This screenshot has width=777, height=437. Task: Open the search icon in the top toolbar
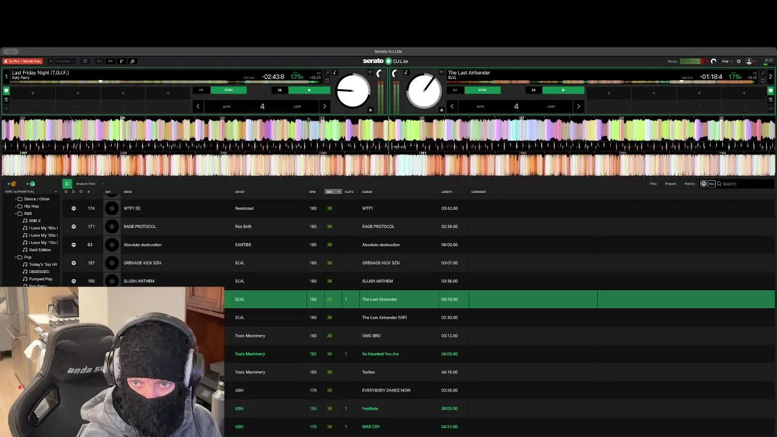(132, 61)
